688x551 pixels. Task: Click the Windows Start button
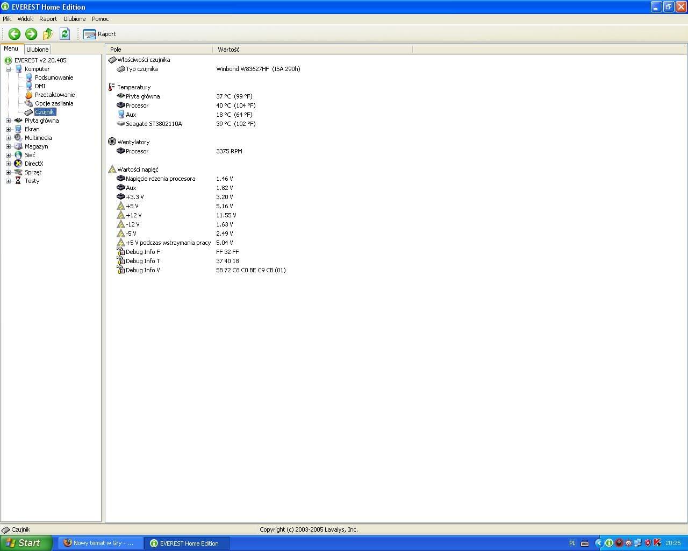pyautogui.click(x=26, y=543)
